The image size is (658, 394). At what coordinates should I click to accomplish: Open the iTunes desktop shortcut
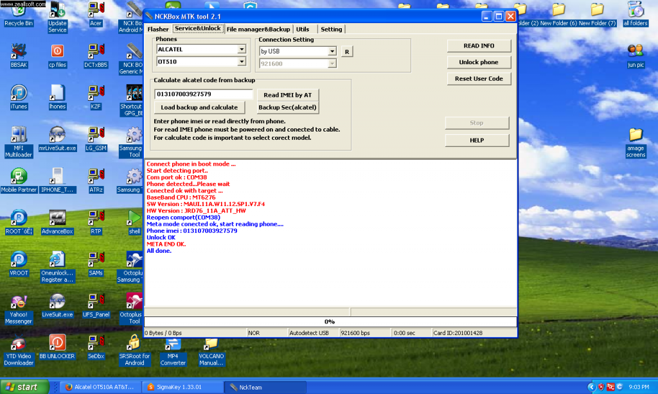point(19,94)
